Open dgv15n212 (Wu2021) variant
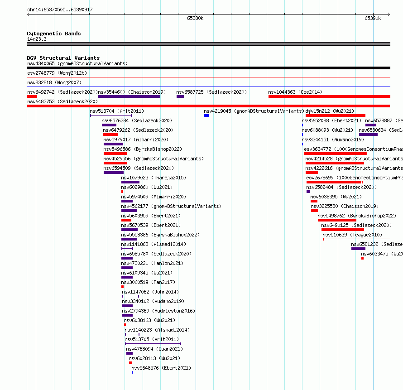 (x=330, y=111)
